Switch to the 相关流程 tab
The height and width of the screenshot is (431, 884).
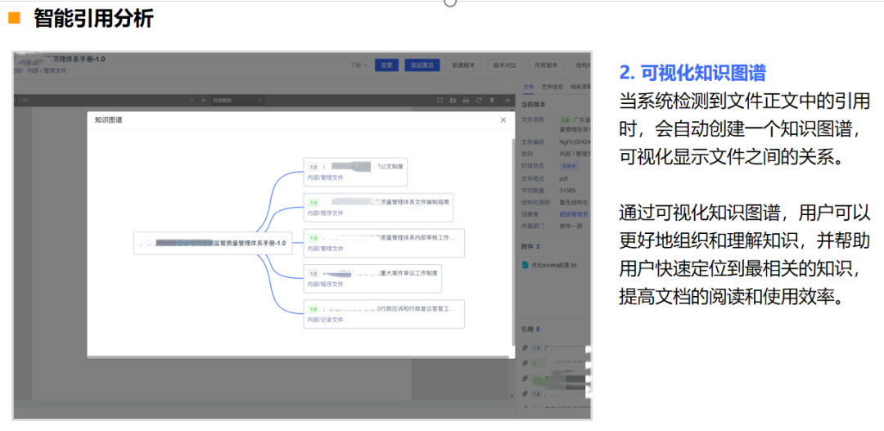(580, 87)
